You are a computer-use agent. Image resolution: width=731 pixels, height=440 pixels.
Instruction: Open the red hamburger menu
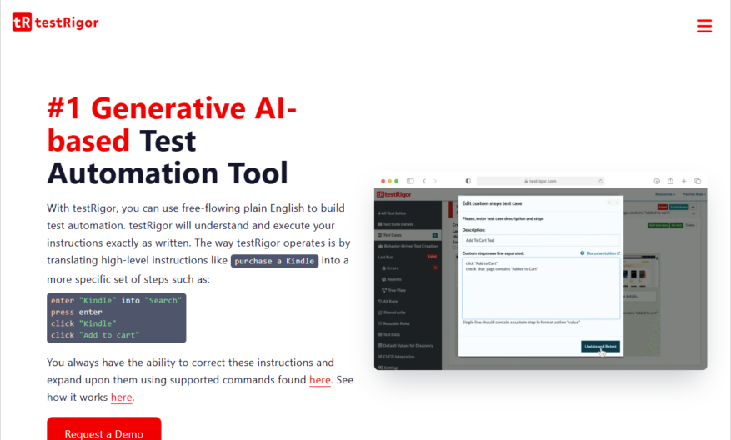pyautogui.click(x=704, y=26)
